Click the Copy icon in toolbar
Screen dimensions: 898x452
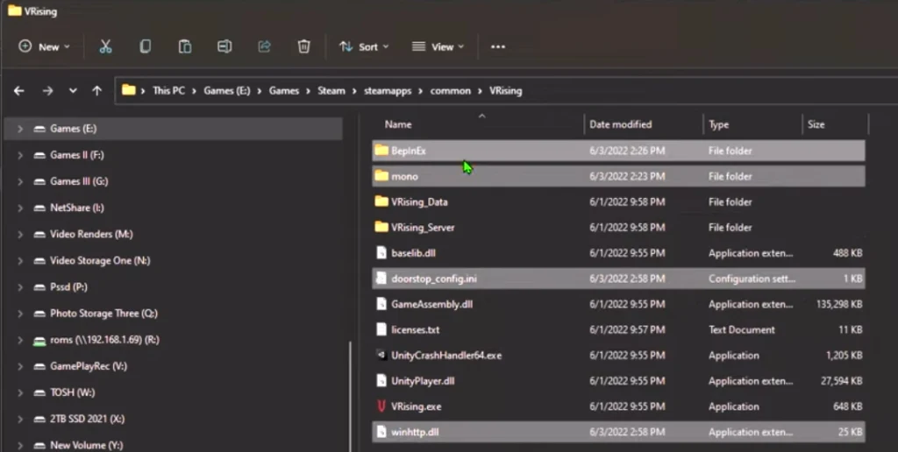(146, 47)
